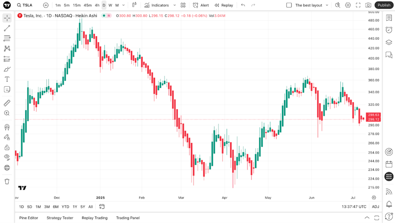Viewport: 395px width, 223px height.
Task: Select the ruler measure tool
Action: (7, 103)
